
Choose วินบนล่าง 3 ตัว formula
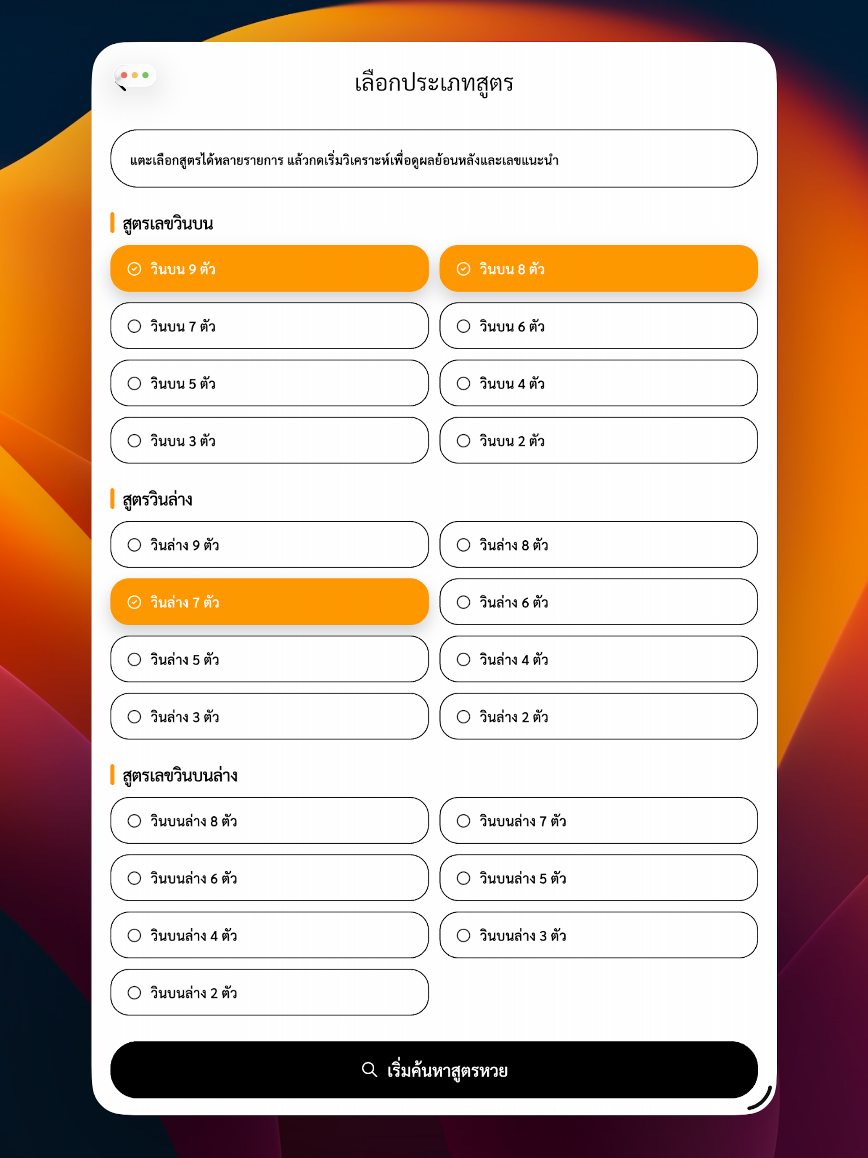coord(598,935)
